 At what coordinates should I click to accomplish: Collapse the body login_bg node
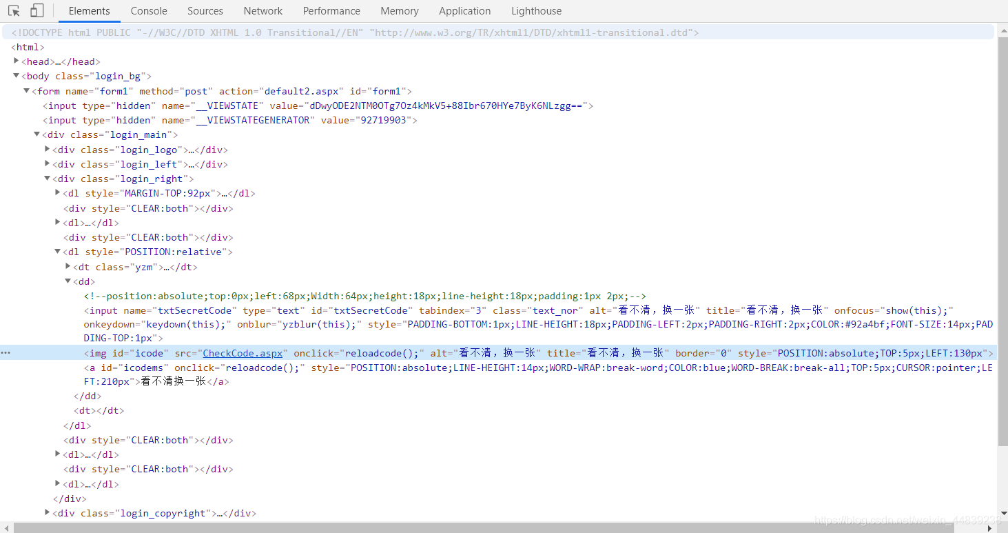click(17, 76)
